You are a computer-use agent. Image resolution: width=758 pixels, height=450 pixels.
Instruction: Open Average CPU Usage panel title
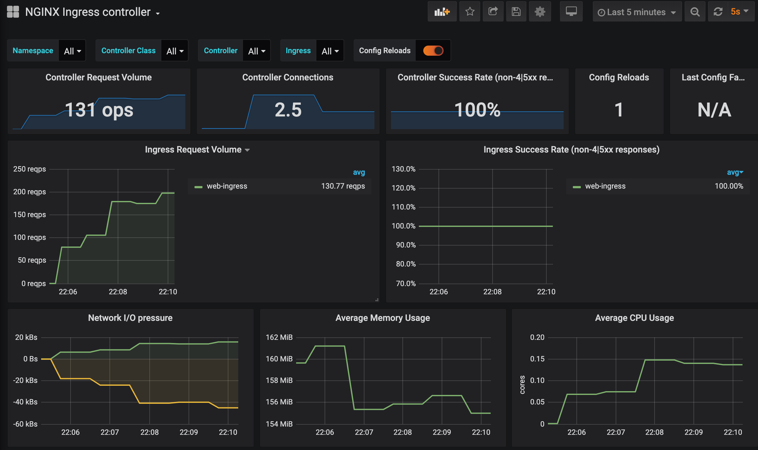click(x=635, y=318)
